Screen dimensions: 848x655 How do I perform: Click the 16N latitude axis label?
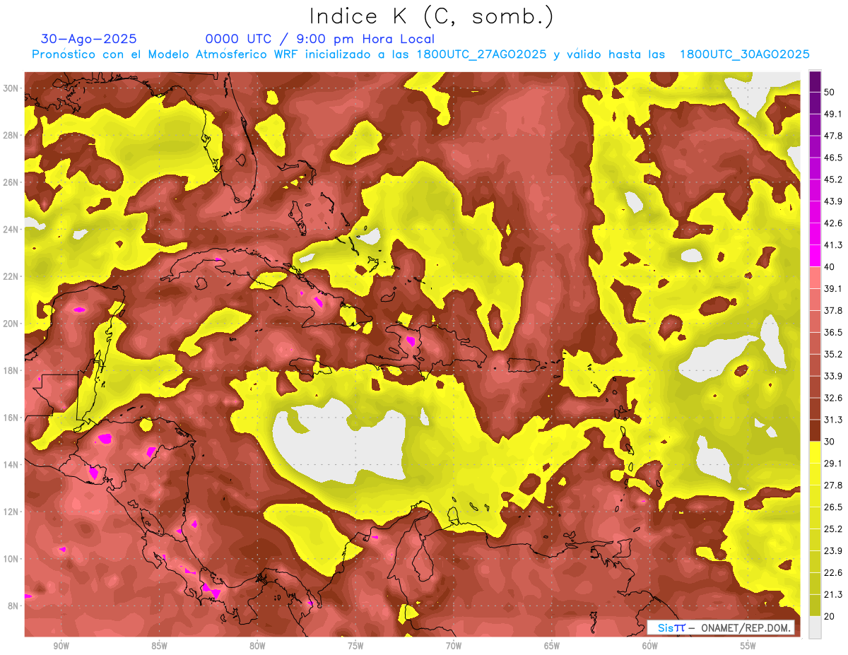pos(11,418)
